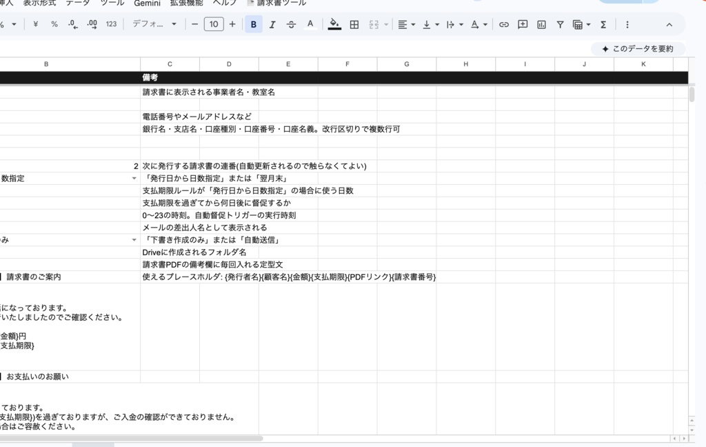Expand the text wrapping dropdown arrow
The height and width of the screenshot is (447, 706).
[461, 24]
